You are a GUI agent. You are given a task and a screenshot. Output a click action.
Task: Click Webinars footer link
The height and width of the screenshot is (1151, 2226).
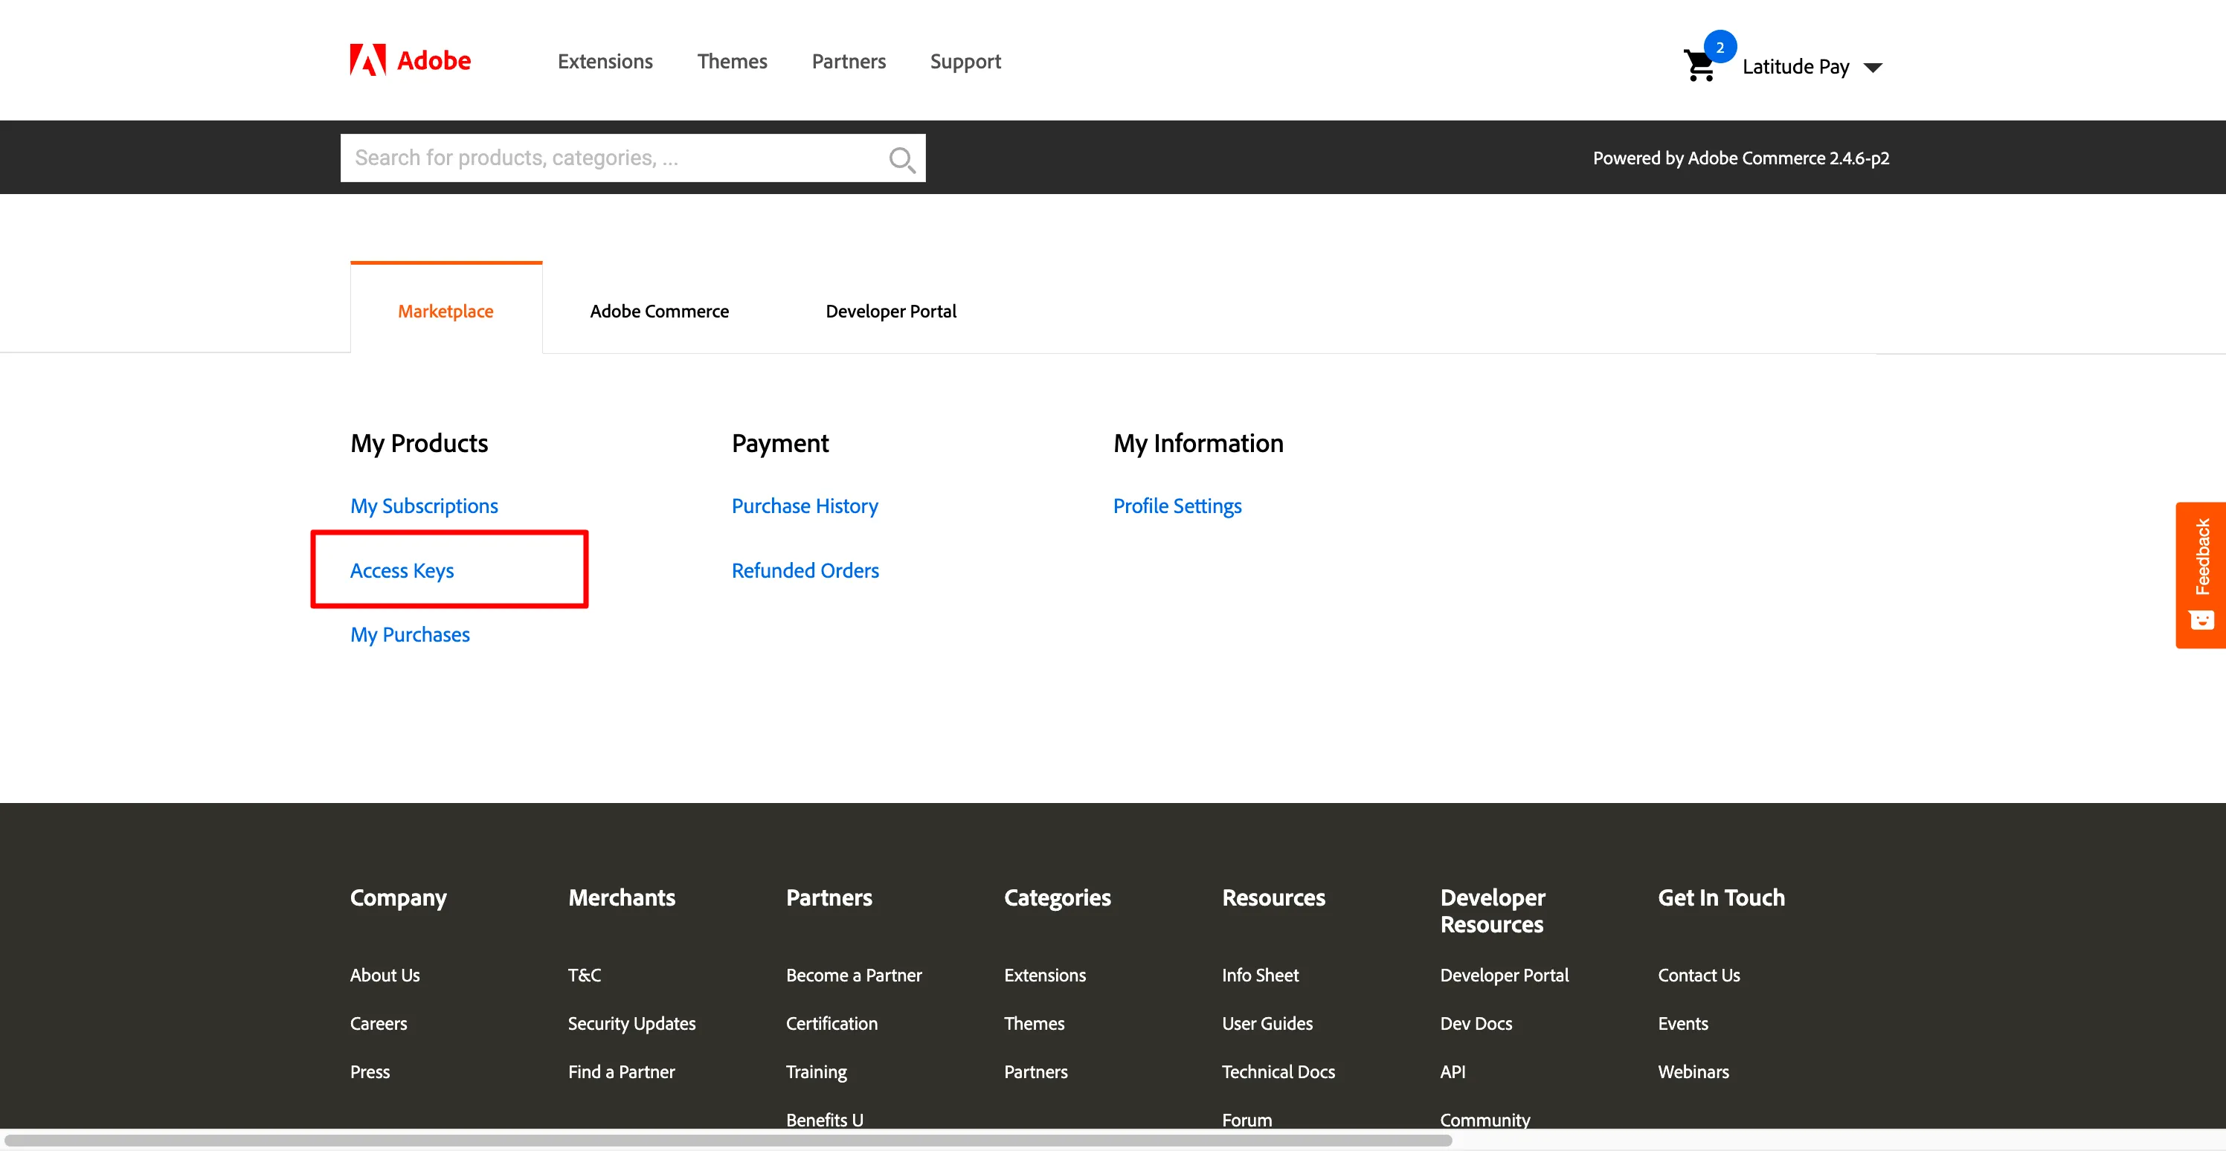[1693, 1071]
